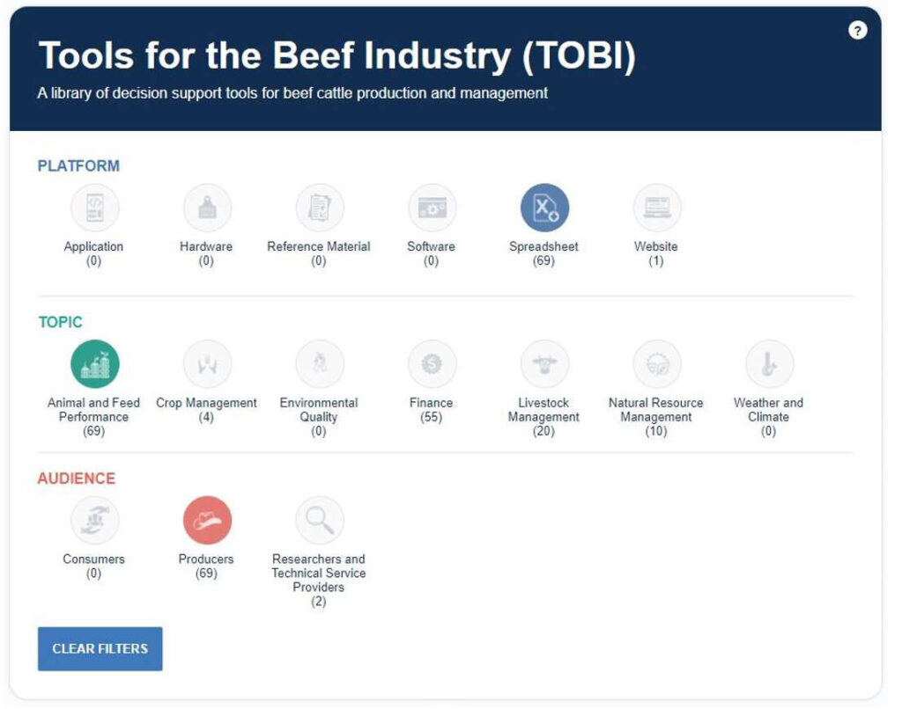
Task: Click the Clear Filters button
Action: tap(100, 649)
